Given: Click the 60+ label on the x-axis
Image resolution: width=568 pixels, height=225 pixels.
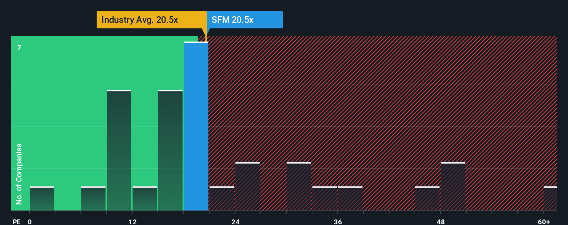Looking at the screenshot, I should [x=544, y=222].
